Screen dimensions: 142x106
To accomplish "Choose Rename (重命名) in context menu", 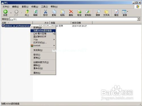I will tap(43, 68).
